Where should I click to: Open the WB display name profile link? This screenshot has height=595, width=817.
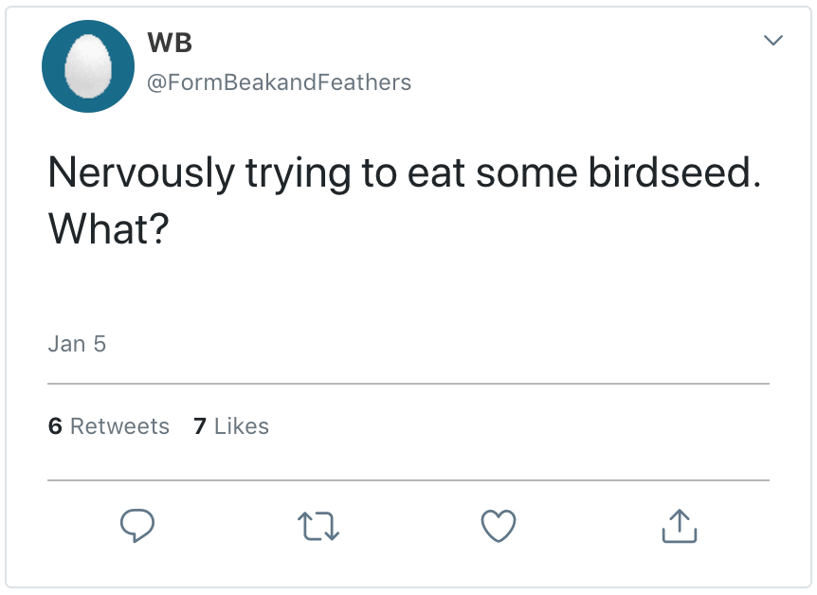tap(170, 43)
